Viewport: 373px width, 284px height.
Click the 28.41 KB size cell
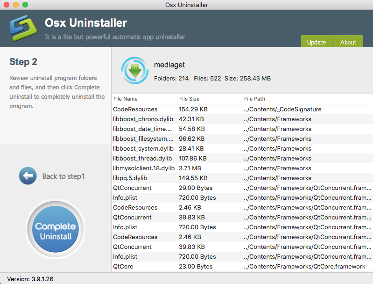191,149
